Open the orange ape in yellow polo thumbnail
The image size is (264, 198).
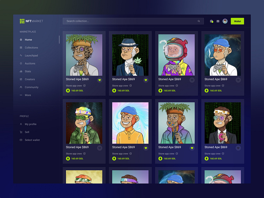coord(130,123)
